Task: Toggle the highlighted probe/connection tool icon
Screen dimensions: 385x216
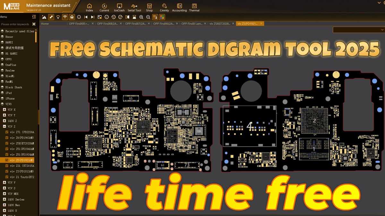Action: tap(51, 17)
